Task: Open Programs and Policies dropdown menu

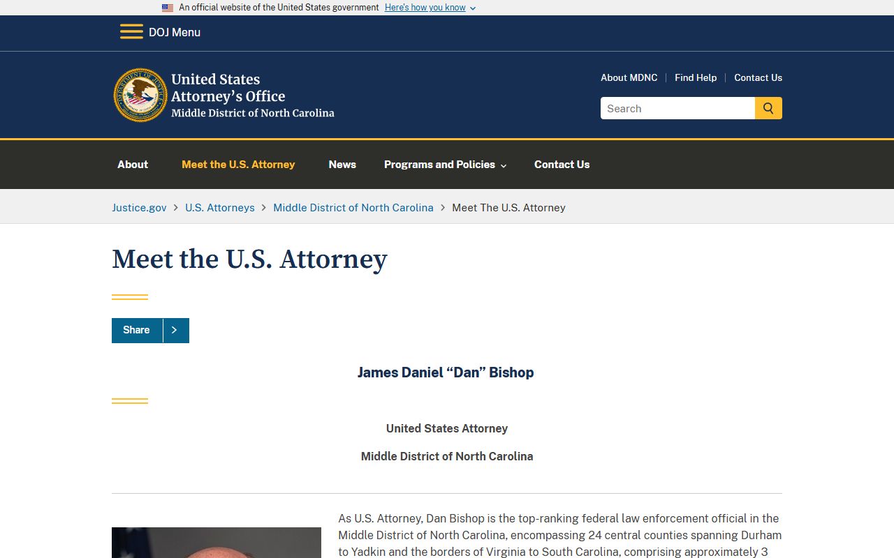Action: [x=445, y=165]
